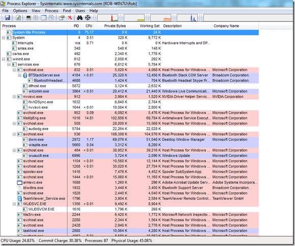Select the audiodg.exe process
Viewport: 295px width, 246px height.
[130, 129]
